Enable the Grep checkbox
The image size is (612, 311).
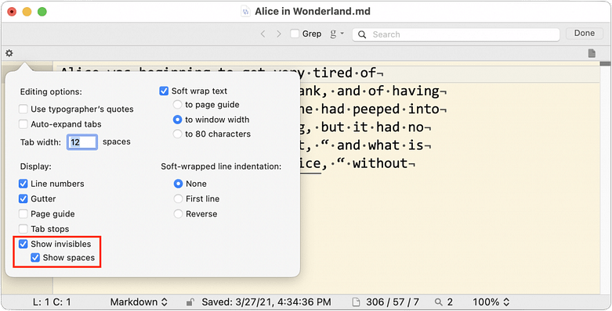(x=295, y=34)
